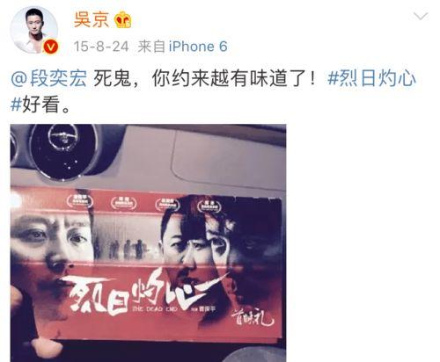Tap the second laurel award emblem in photo

pos(124,203)
